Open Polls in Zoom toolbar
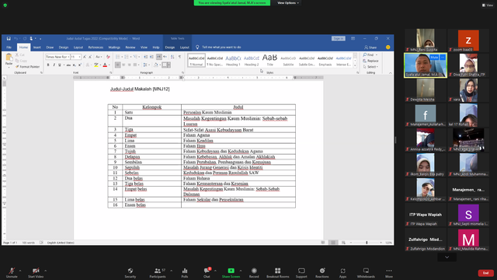 click(185, 272)
